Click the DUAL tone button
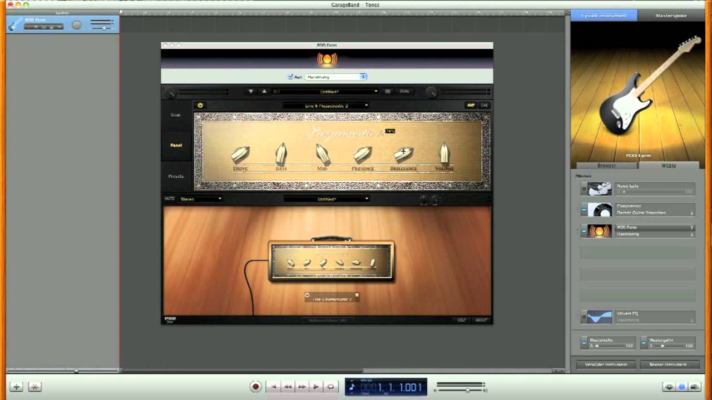 pos(404,91)
